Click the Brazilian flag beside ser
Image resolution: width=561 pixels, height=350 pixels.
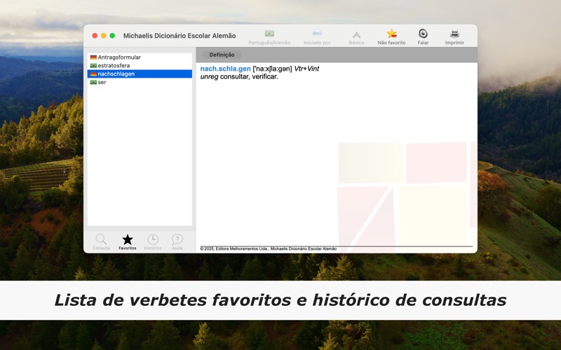tap(93, 82)
